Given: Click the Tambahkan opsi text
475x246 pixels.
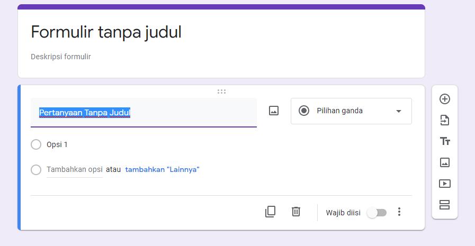Looking at the screenshot, I should (x=75, y=169).
